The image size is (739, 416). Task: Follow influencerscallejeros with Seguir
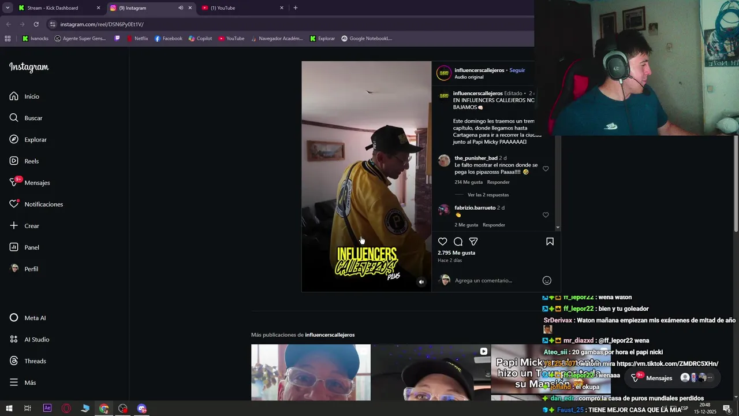pyautogui.click(x=517, y=70)
